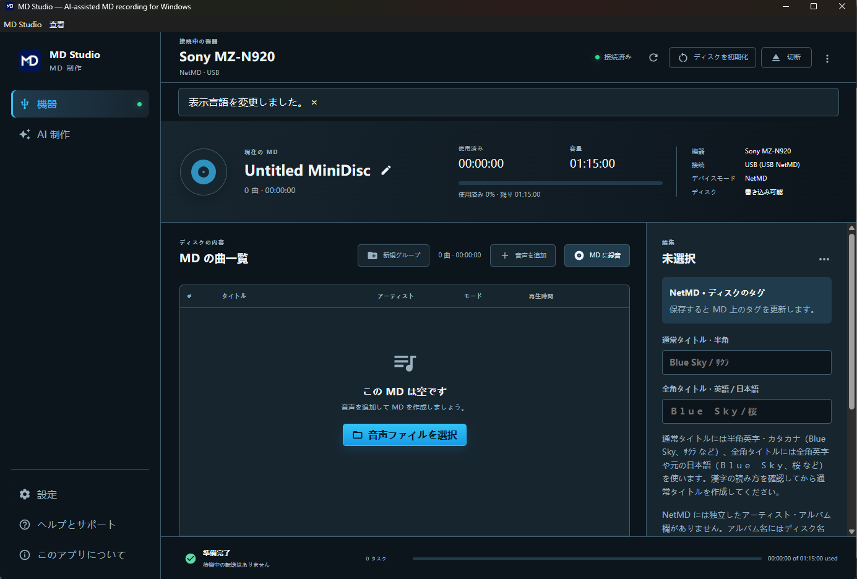Open the editor panel three-dot menu
The width and height of the screenshot is (857, 579).
824,259
